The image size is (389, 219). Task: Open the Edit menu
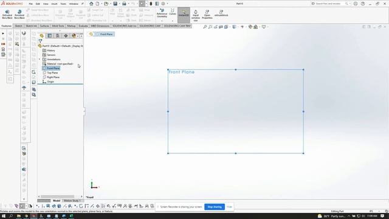click(x=38, y=4)
